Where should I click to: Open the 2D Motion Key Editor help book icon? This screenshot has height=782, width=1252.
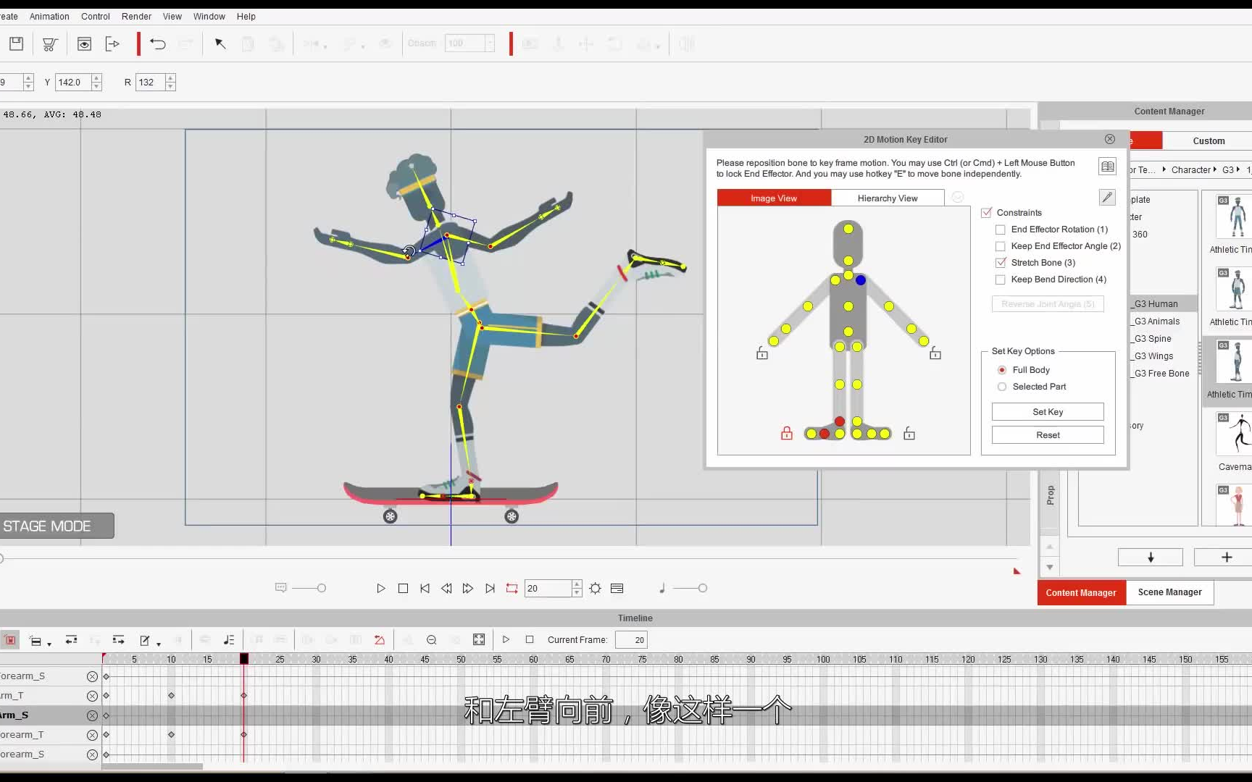tap(1107, 166)
